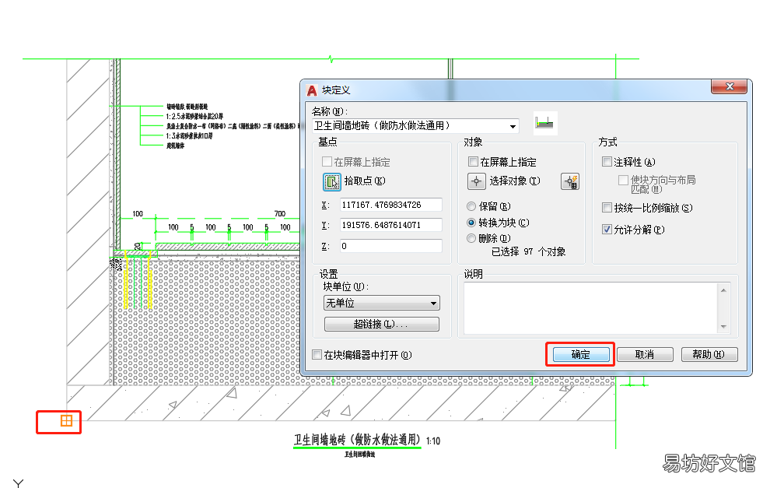
Task: Click the 已选择 97 个对象 status text
Action: click(x=528, y=252)
